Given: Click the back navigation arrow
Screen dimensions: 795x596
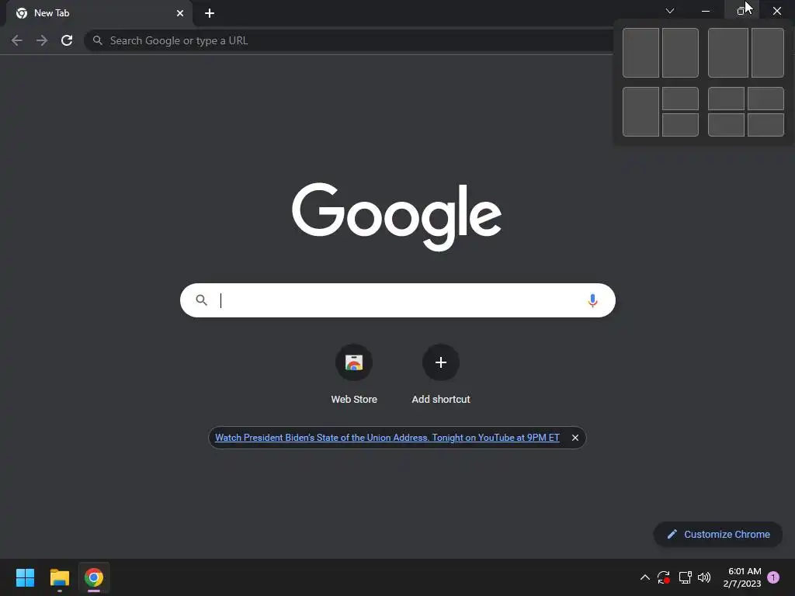Looking at the screenshot, I should coord(17,40).
